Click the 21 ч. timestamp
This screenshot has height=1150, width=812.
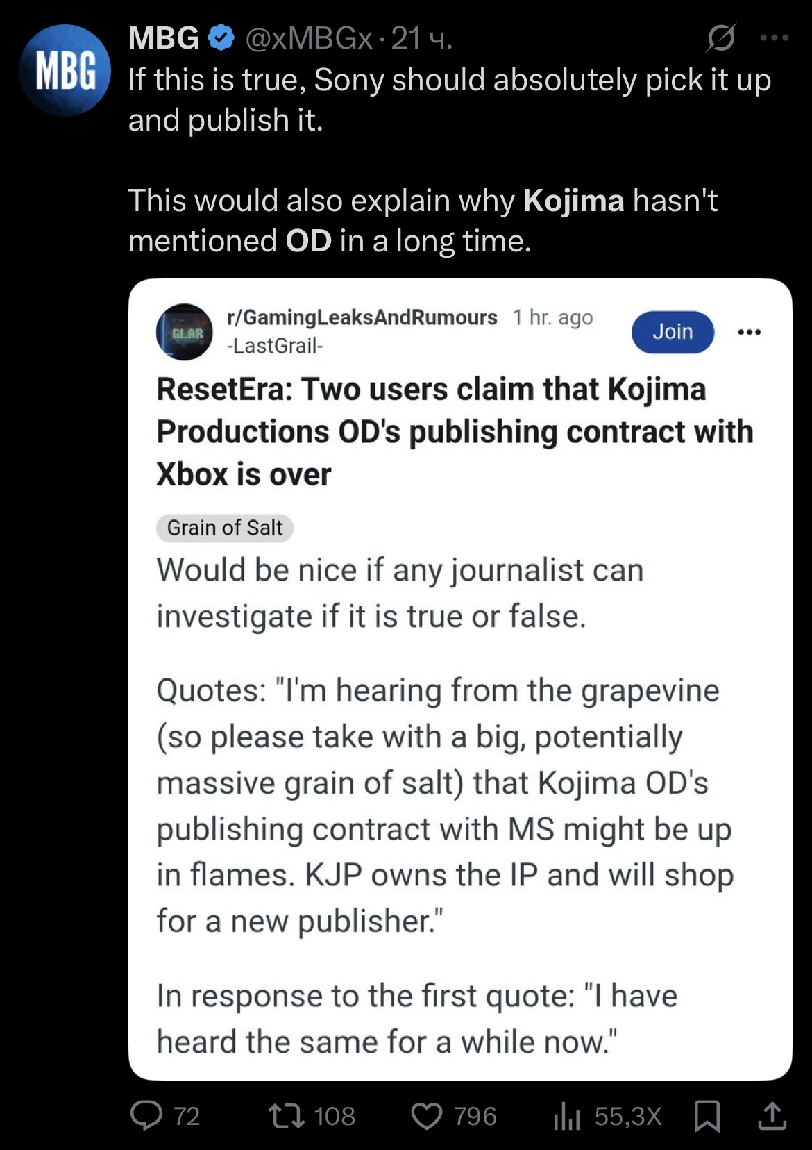click(x=422, y=38)
